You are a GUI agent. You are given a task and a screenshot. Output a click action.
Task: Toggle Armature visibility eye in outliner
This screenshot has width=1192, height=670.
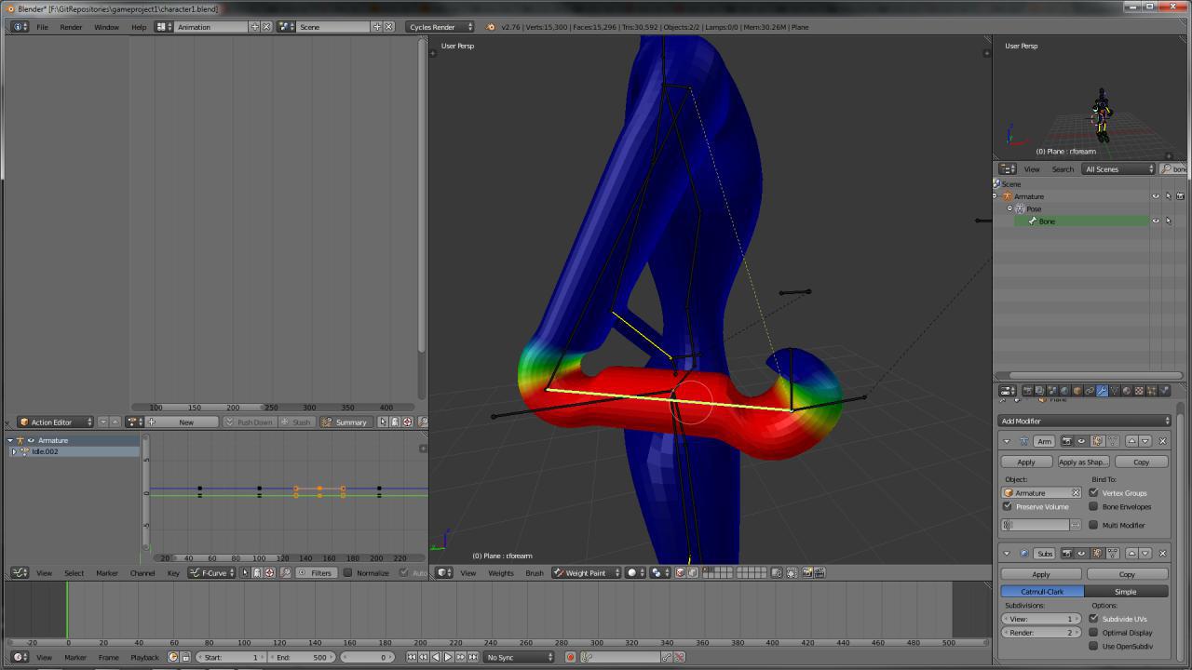pyautogui.click(x=1156, y=196)
